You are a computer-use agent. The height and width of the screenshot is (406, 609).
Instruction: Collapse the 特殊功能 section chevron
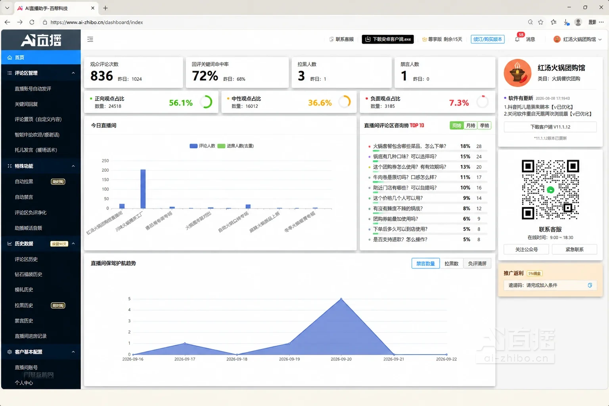[x=73, y=166]
